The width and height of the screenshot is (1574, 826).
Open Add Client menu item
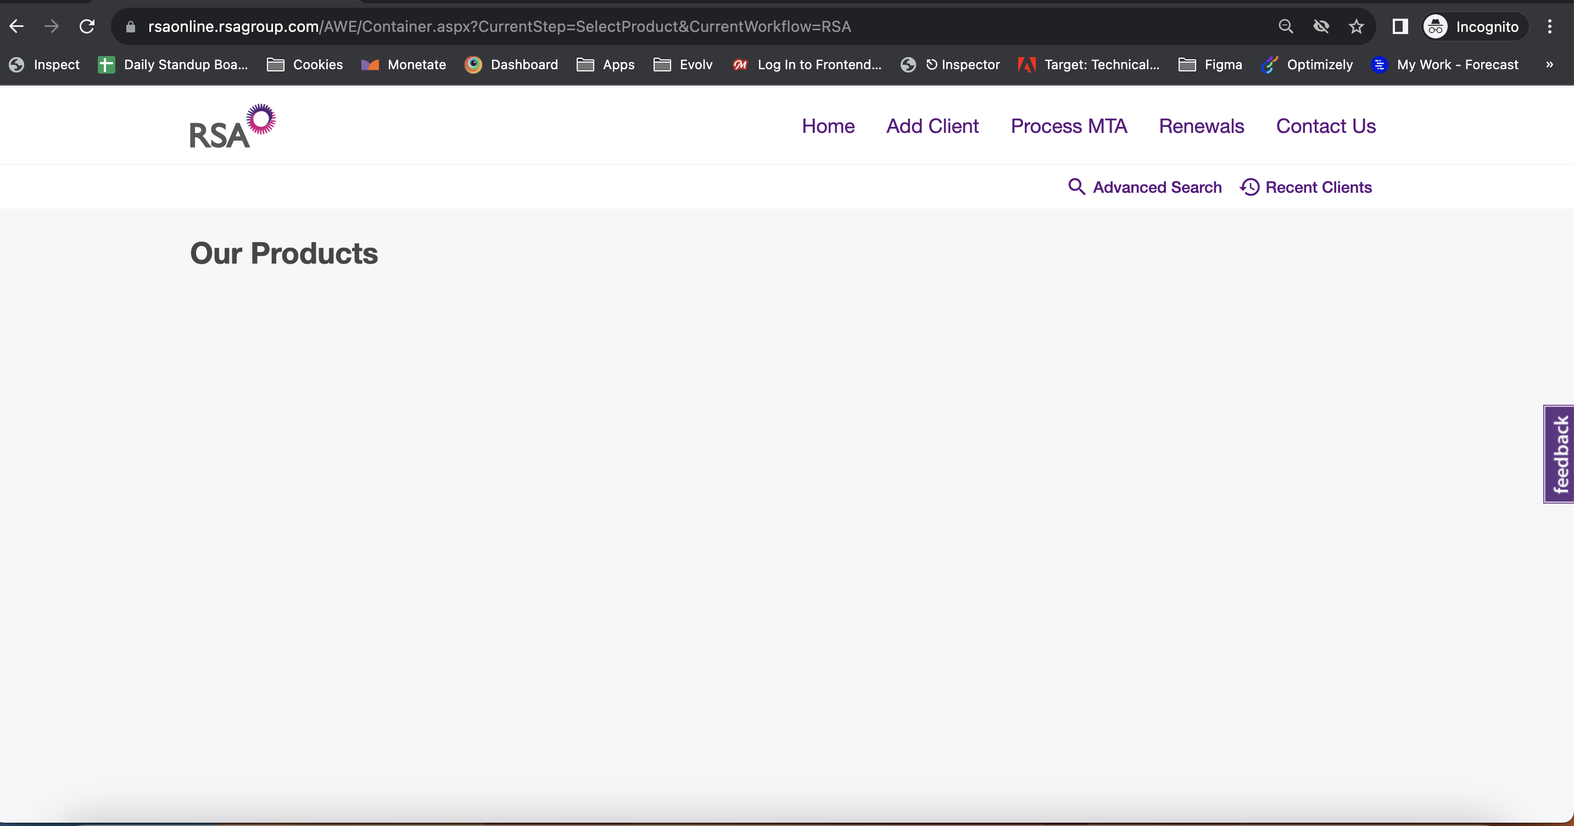(933, 126)
